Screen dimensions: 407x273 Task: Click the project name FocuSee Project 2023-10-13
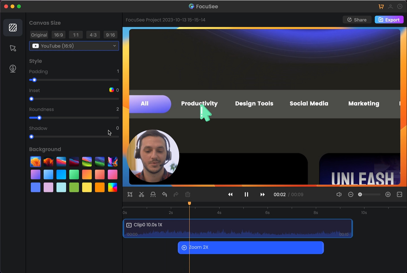165,20
